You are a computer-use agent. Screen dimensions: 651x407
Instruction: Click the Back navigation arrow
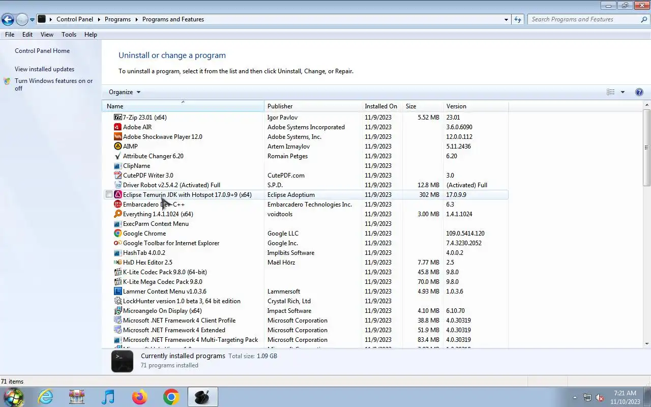(7, 20)
